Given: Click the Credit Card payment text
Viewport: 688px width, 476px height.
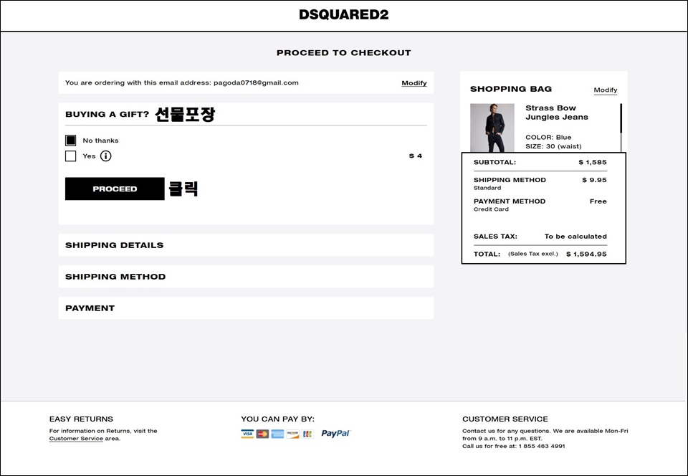Looking at the screenshot, I should coord(491,209).
